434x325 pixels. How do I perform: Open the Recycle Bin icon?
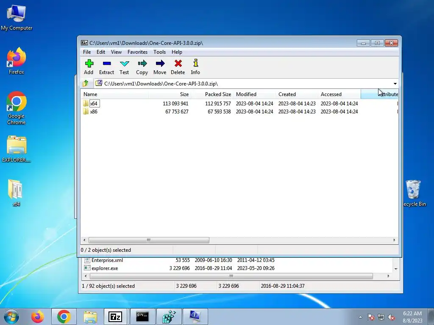[x=414, y=193]
